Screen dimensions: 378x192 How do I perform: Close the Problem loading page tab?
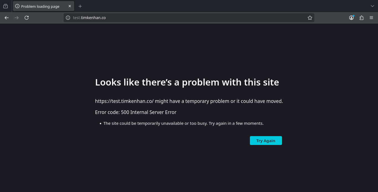click(69, 6)
